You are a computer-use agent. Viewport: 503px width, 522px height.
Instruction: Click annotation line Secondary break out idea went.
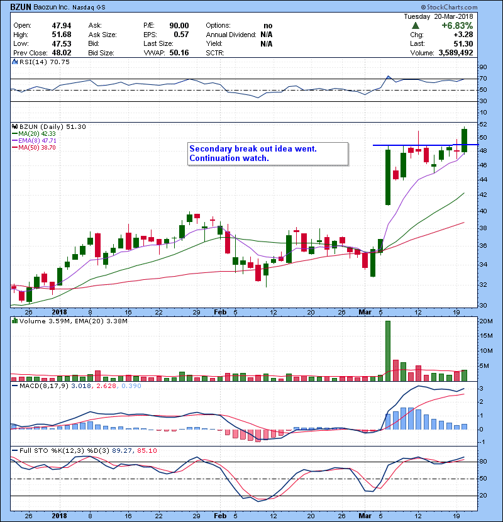pyautogui.click(x=253, y=149)
